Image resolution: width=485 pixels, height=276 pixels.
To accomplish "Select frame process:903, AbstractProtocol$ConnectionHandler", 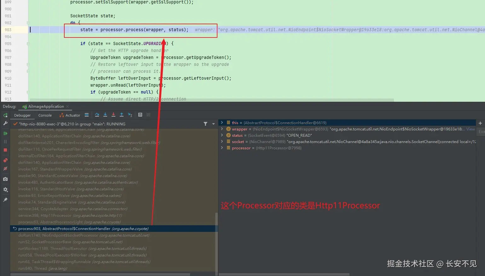I will coord(113,229).
